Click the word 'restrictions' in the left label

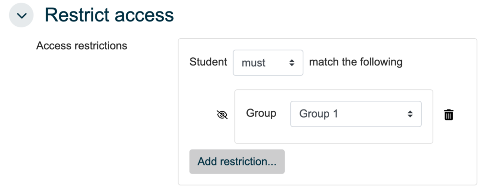tap(101, 46)
